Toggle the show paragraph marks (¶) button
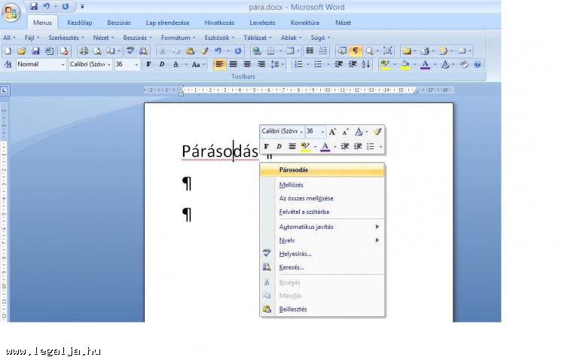This screenshot has width=565, height=360. pyautogui.click(x=355, y=51)
